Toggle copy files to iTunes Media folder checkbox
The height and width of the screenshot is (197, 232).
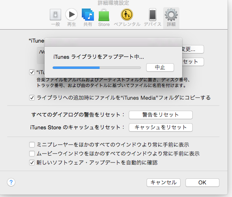(32, 98)
